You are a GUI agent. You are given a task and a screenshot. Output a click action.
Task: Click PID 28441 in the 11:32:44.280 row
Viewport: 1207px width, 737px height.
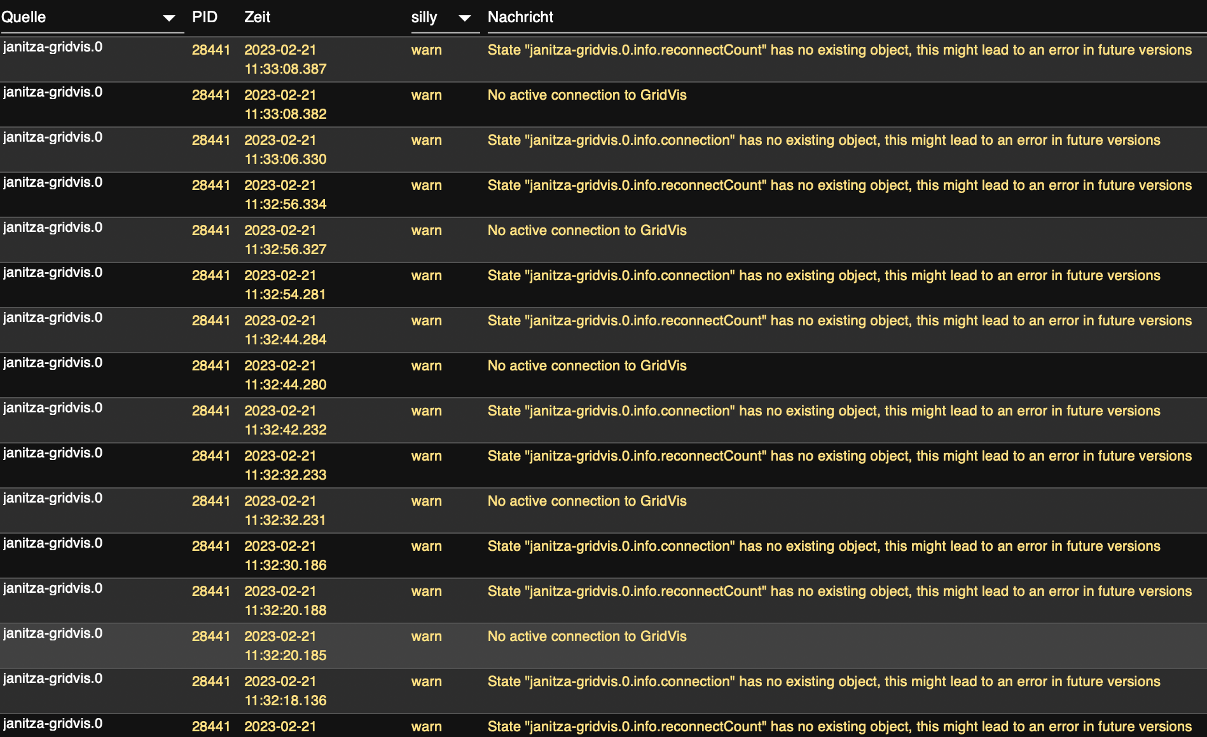pyautogui.click(x=210, y=366)
